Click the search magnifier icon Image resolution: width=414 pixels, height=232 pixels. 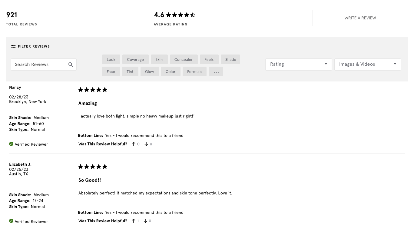tap(71, 65)
